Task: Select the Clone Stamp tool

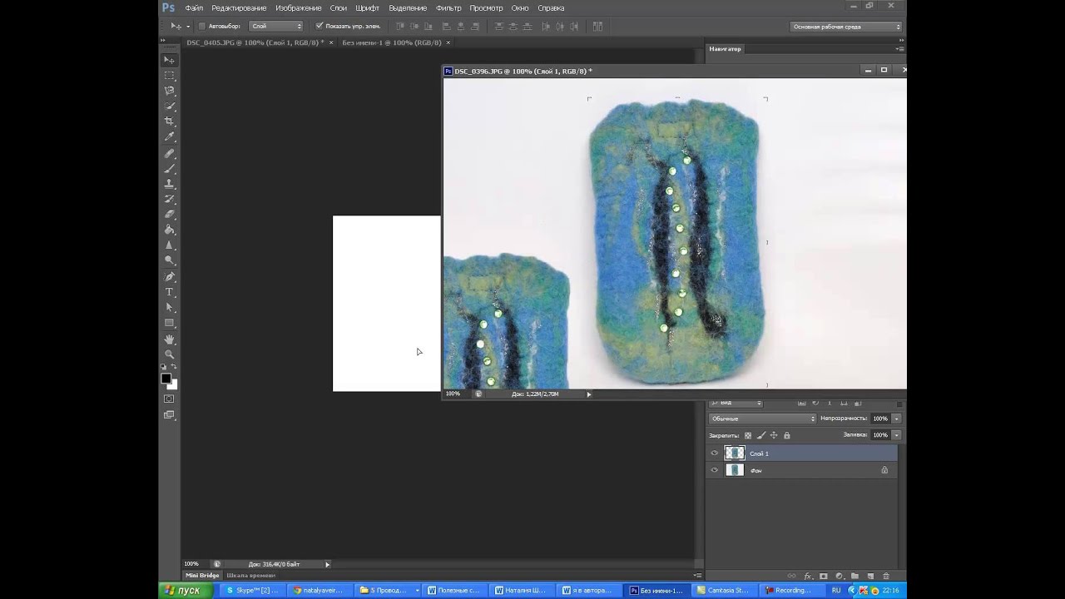Action: (x=169, y=184)
